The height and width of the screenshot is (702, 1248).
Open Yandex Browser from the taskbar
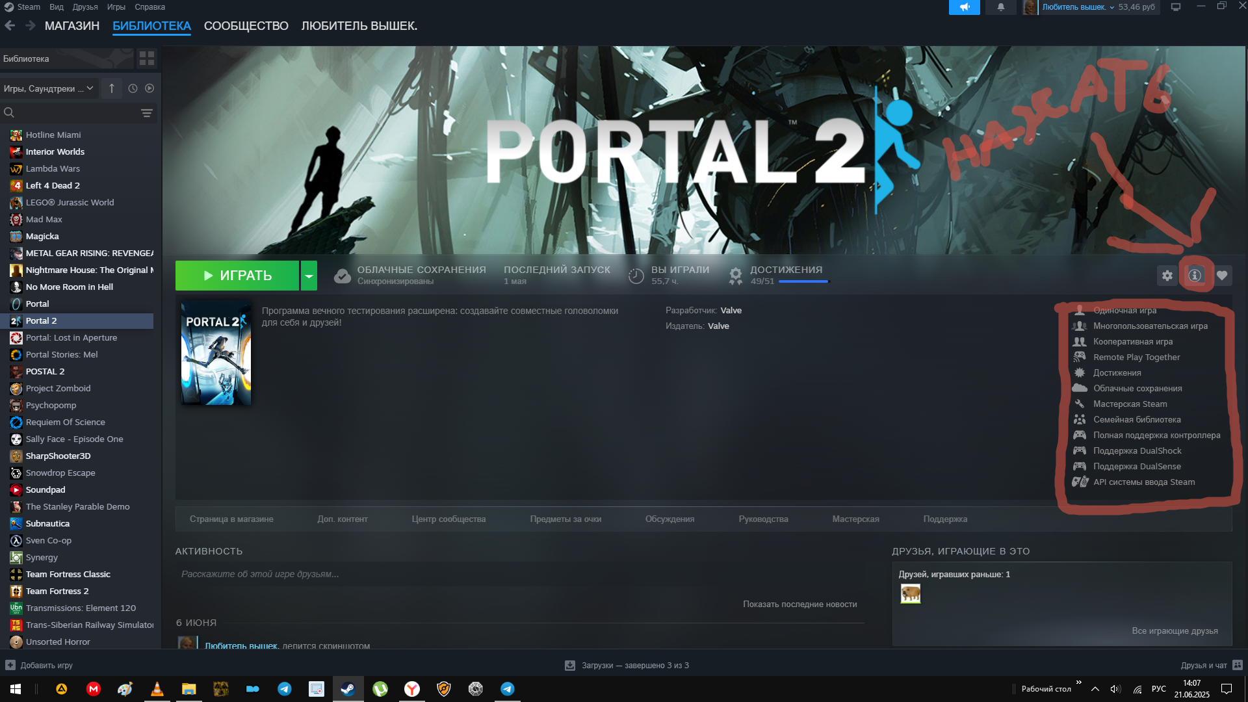pyautogui.click(x=411, y=689)
